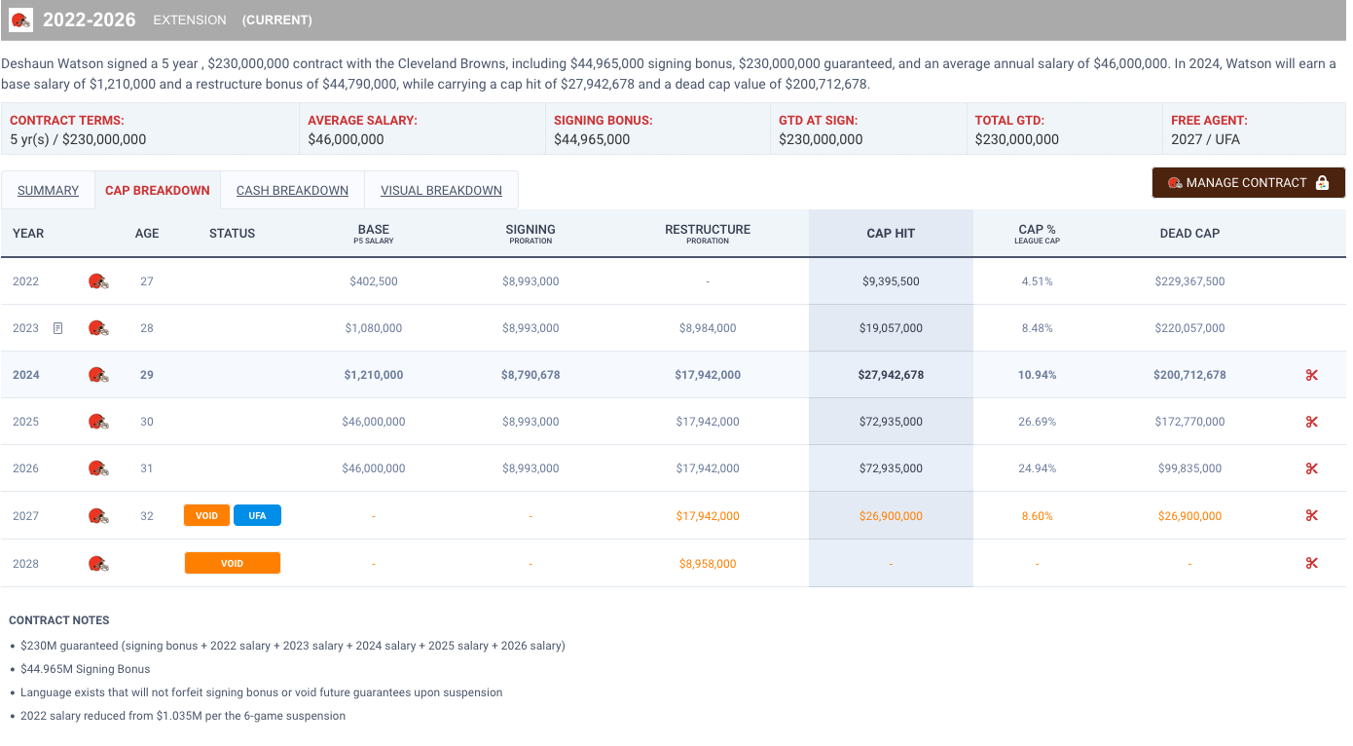The width and height of the screenshot is (1353, 746).
Task: Click Browns helmet icon in 2025 row
Action: click(98, 422)
